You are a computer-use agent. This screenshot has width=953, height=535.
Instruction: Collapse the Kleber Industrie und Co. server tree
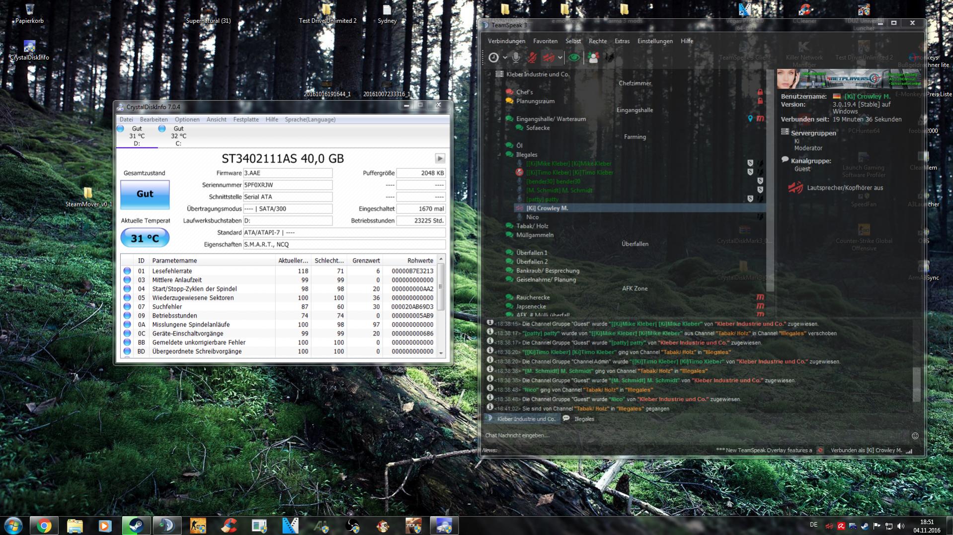click(x=489, y=74)
